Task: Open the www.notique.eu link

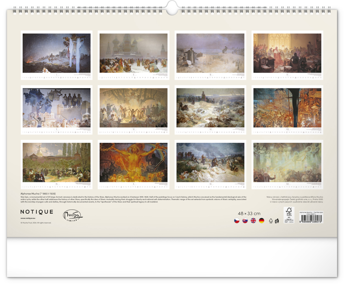Action: coord(29,218)
